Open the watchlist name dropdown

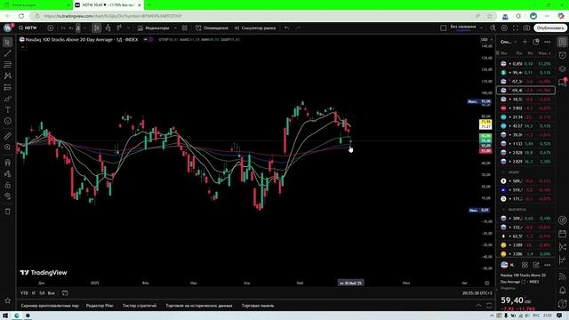509,42
